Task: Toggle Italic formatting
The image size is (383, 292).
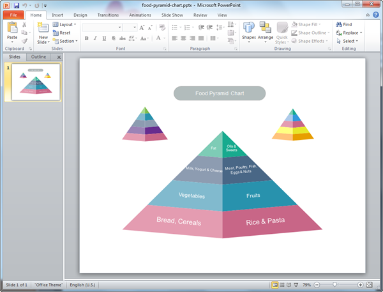Action: point(95,38)
